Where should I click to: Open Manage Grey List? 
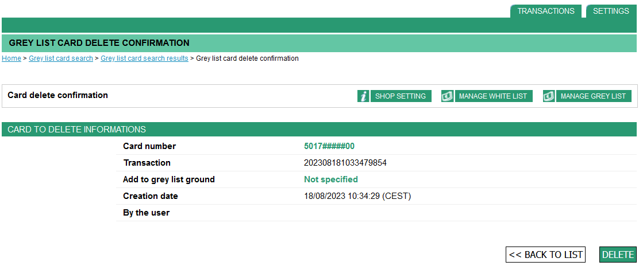(x=594, y=96)
